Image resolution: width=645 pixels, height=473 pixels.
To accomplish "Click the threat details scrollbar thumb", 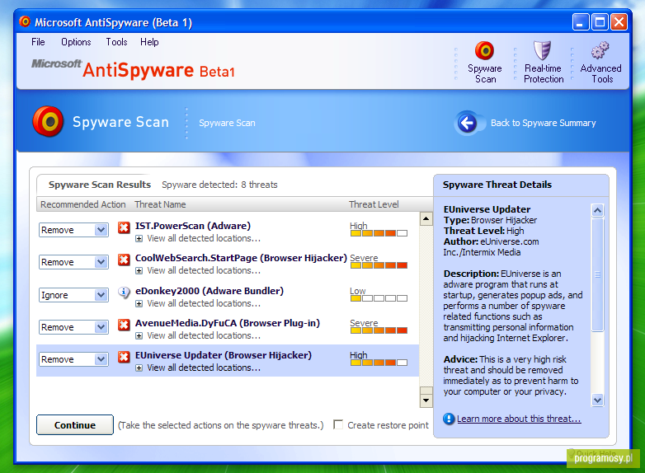I will (597, 274).
